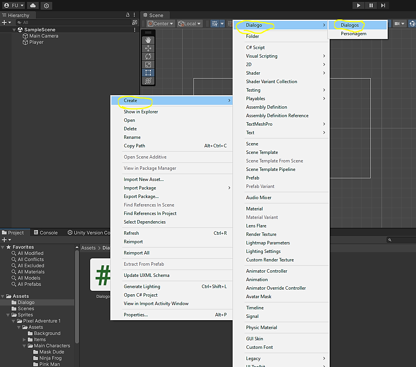Pick the Transform tool icon
The height and width of the screenshot is (367, 416).
point(148,81)
